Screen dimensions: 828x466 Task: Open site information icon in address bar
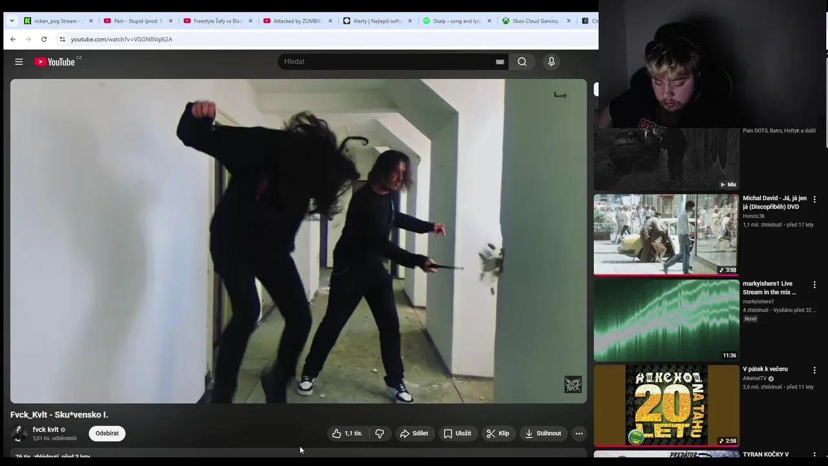tap(62, 39)
